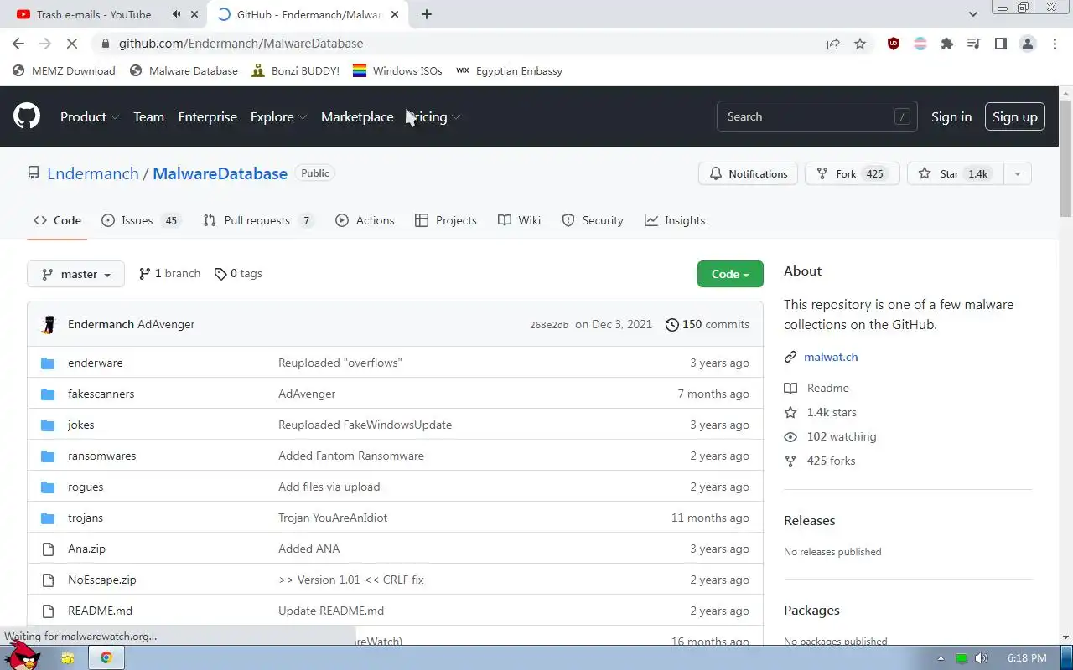This screenshot has width=1073, height=670.
Task: Open the Security tab
Action: click(x=593, y=220)
